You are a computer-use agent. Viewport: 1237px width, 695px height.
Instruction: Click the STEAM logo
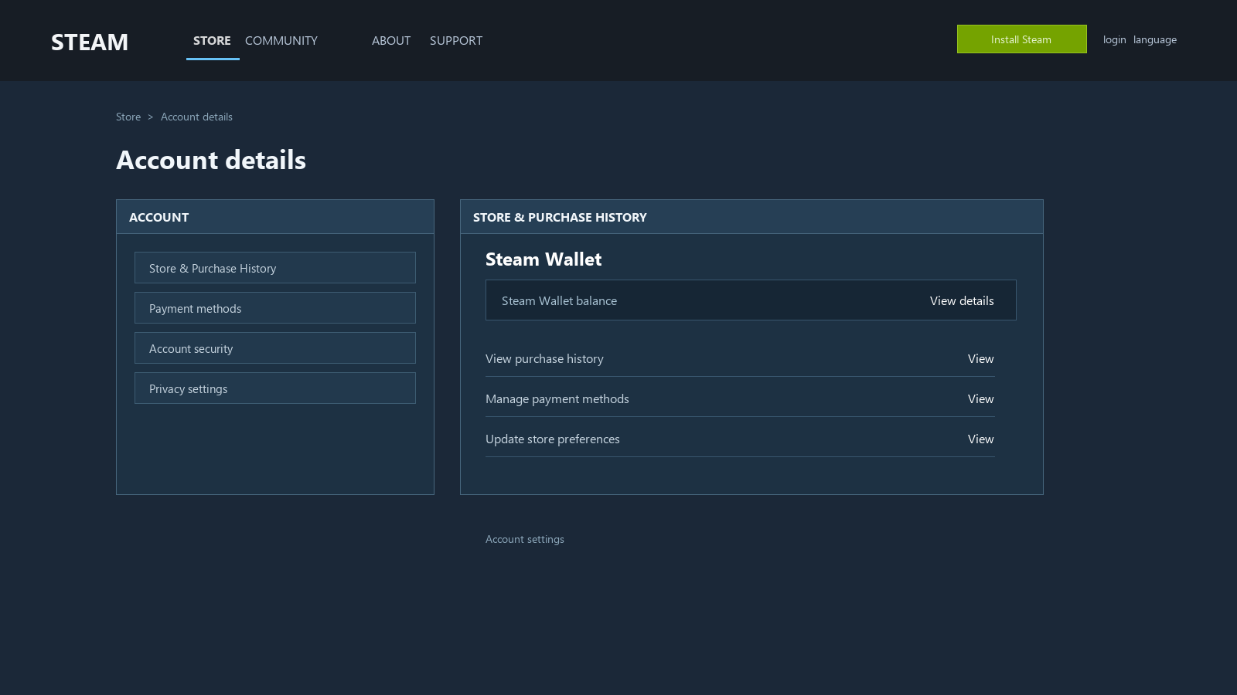click(x=90, y=42)
